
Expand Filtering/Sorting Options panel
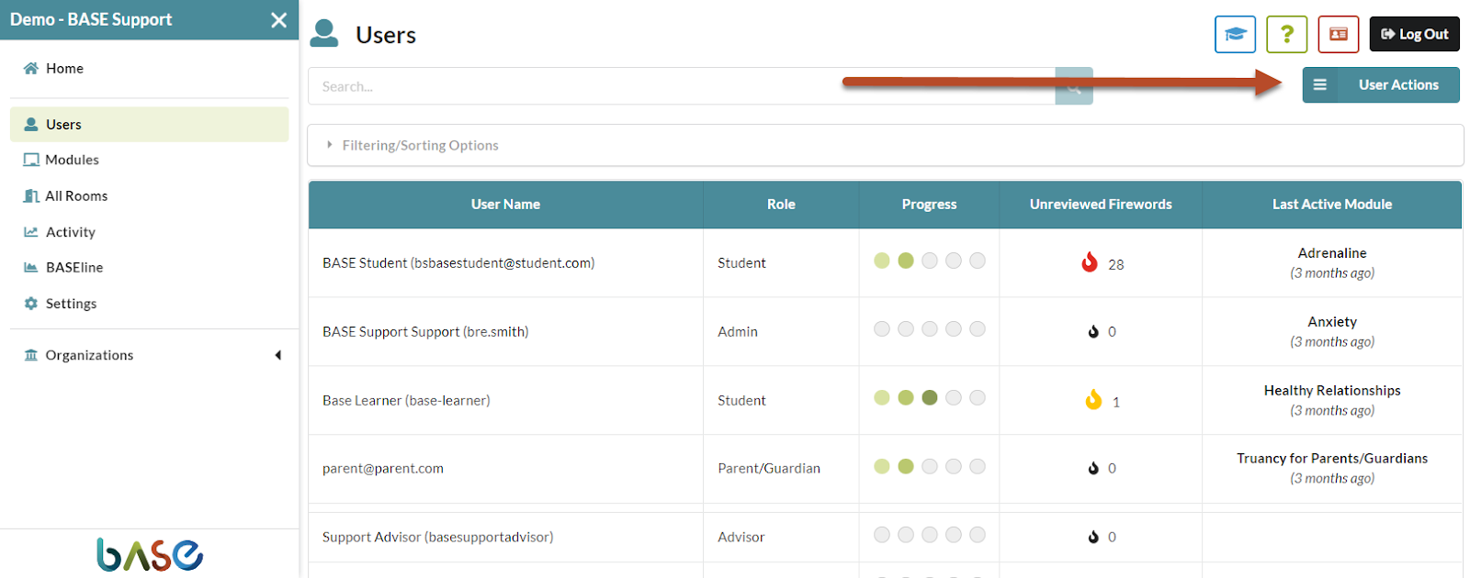pos(885,145)
